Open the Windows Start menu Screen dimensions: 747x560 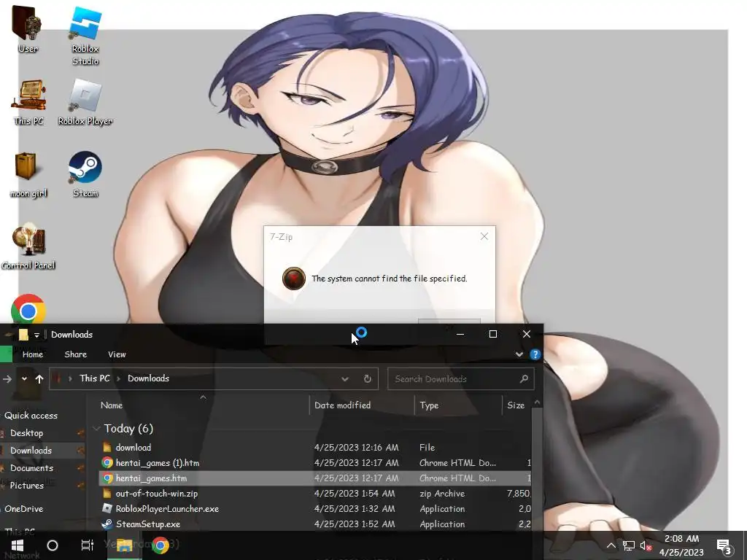click(x=18, y=545)
